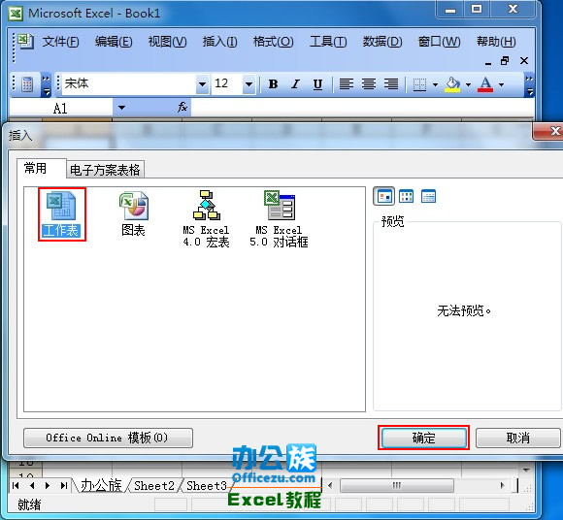Select the Sheet3 tab
Image resolution: width=563 pixels, height=520 pixels.
207,485
